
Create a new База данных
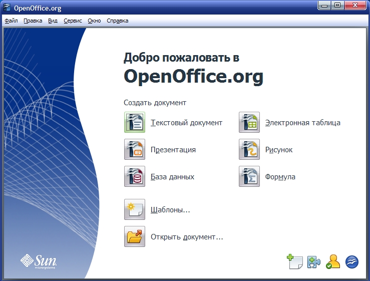tap(135, 177)
